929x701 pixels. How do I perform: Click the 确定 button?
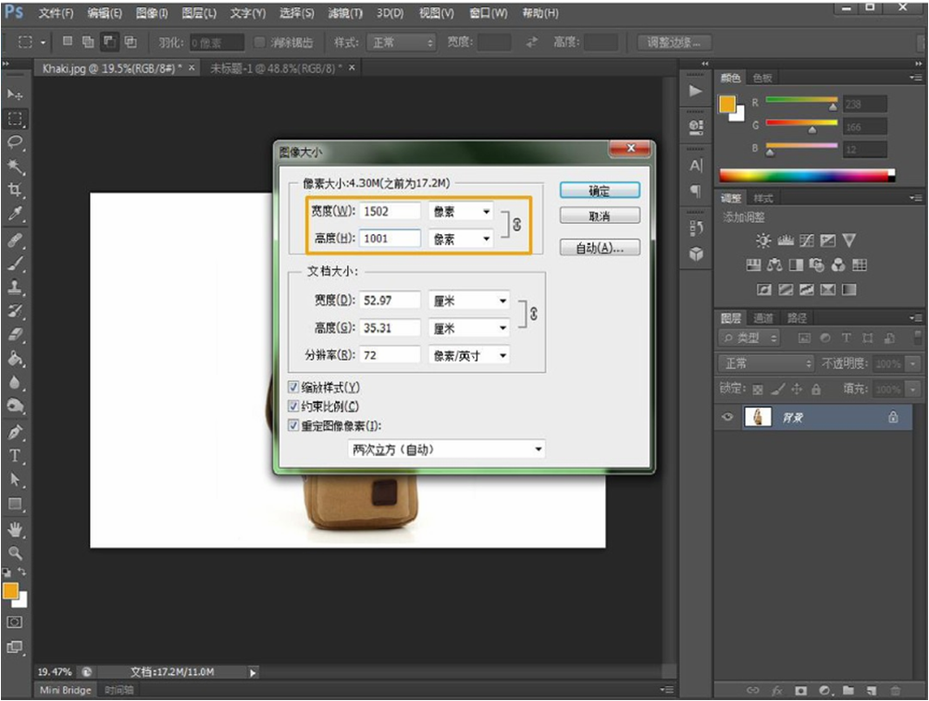600,191
